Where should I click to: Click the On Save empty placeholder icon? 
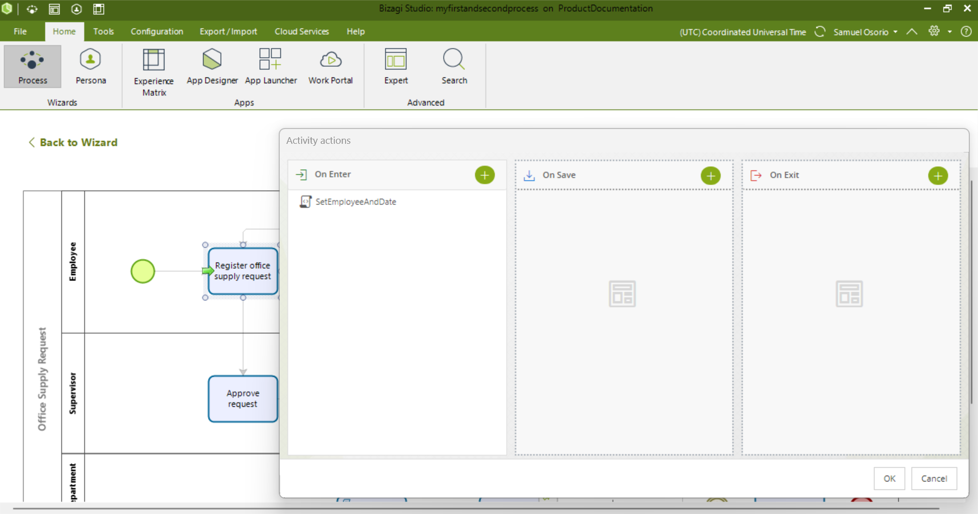tap(622, 294)
